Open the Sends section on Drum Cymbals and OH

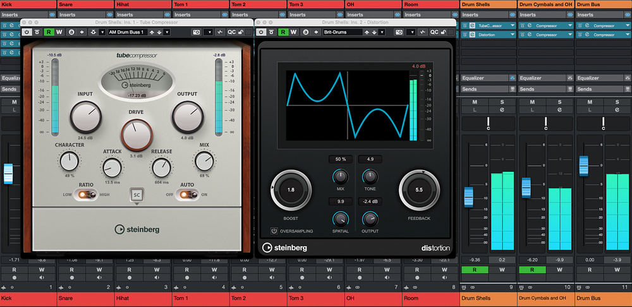point(541,89)
